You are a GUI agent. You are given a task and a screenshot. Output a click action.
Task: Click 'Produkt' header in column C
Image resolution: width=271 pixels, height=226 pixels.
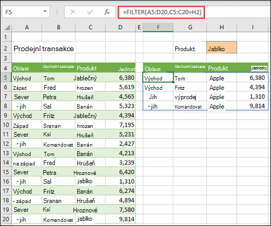tap(90, 68)
